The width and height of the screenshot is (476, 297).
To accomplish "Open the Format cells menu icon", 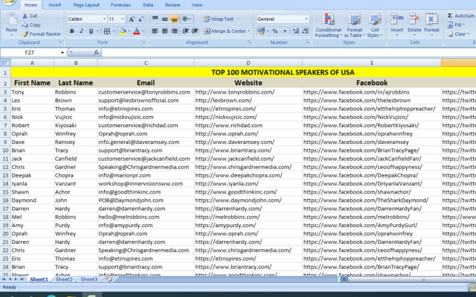I will point(431,19).
